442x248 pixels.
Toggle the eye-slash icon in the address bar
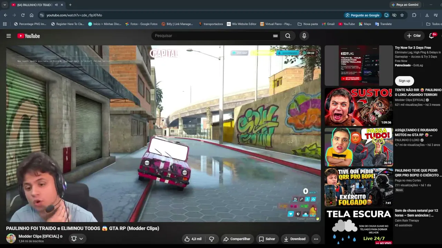(x=394, y=15)
